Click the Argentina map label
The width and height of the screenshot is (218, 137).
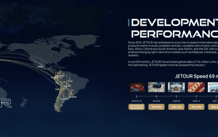click(x=64, y=99)
